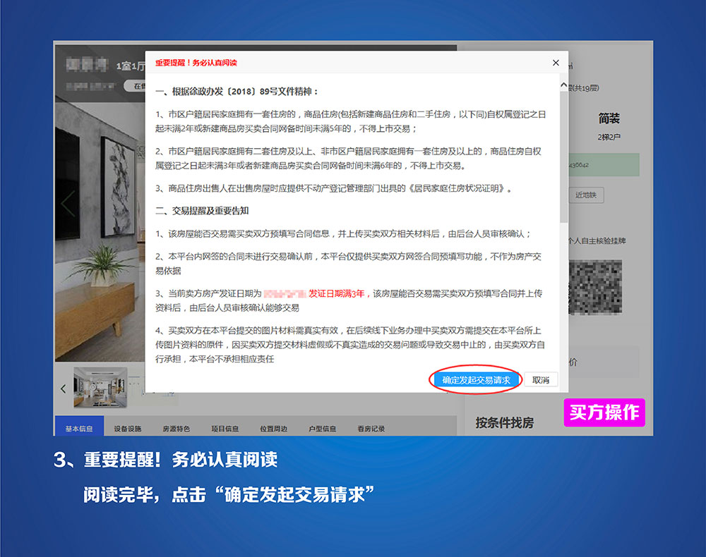The image size is (706, 557).
Task: Click left arrow of thumbnail strip
Action: click(63, 388)
